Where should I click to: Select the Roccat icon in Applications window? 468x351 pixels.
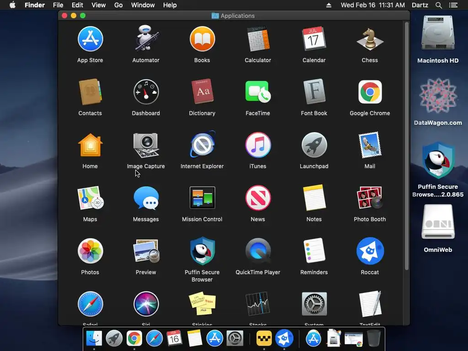pyautogui.click(x=370, y=251)
